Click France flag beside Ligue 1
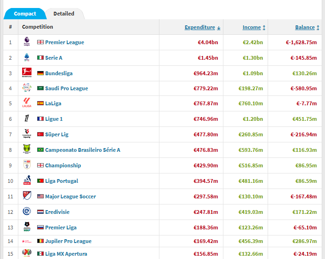The image size is (325, 259). 40,119
